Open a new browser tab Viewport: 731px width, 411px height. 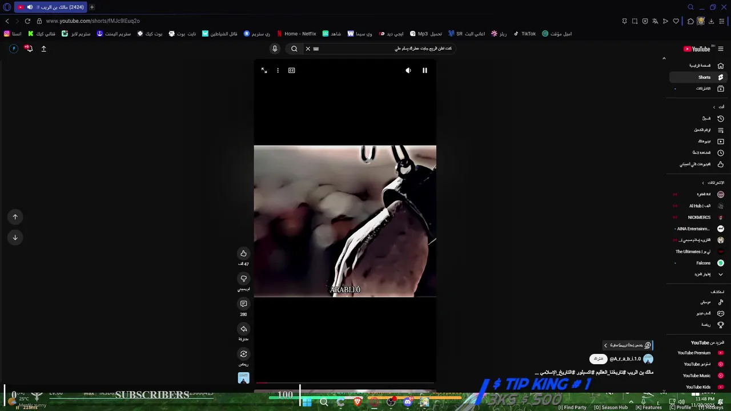click(92, 7)
